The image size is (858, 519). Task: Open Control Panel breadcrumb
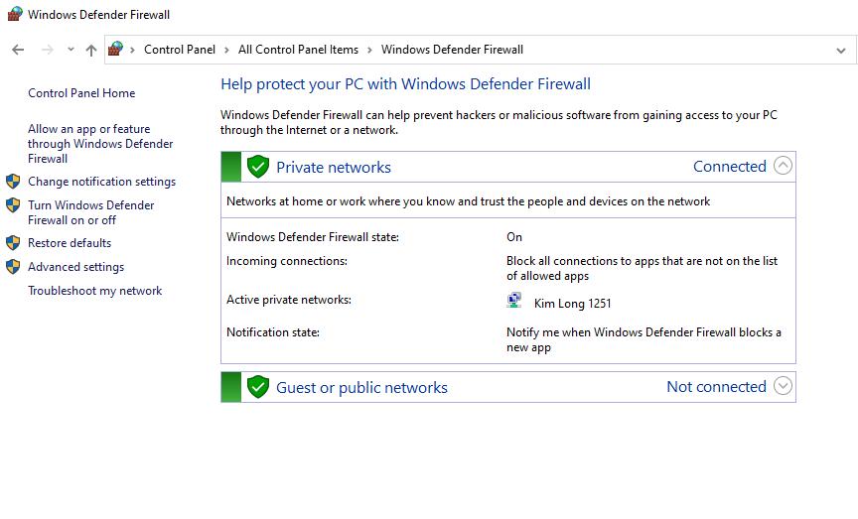[x=180, y=50]
